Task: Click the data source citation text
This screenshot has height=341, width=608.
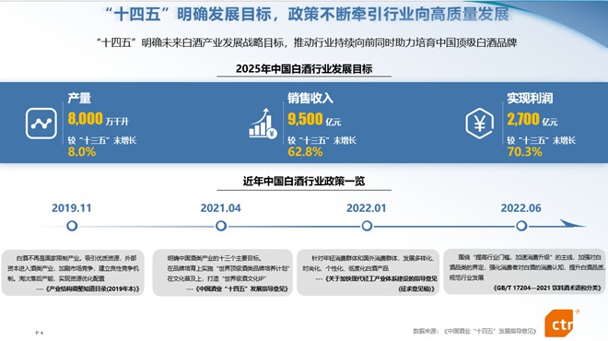Action: coord(474,331)
